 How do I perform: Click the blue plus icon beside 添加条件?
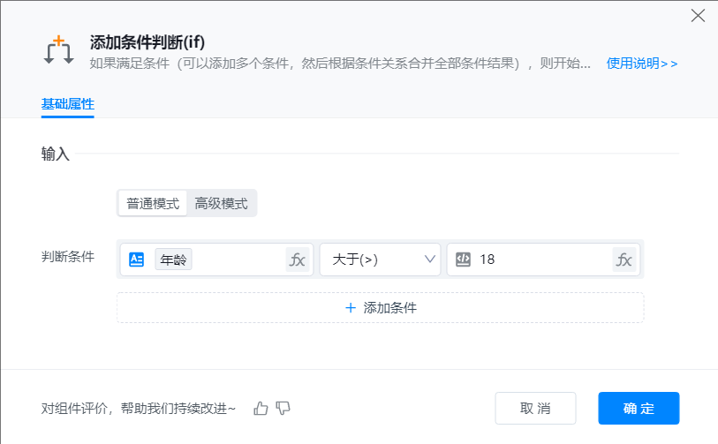pyautogui.click(x=351, y=307)
